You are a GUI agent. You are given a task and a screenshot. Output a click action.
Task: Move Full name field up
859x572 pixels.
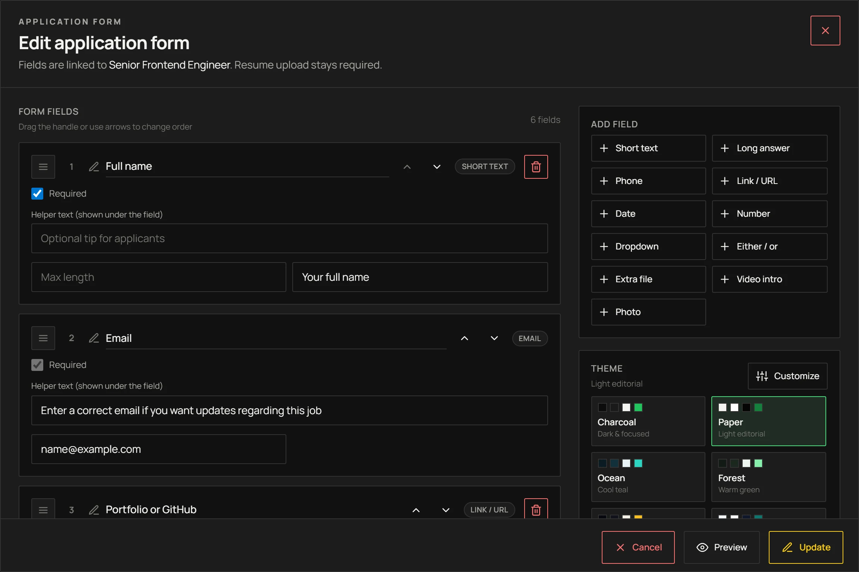(407, 166)
